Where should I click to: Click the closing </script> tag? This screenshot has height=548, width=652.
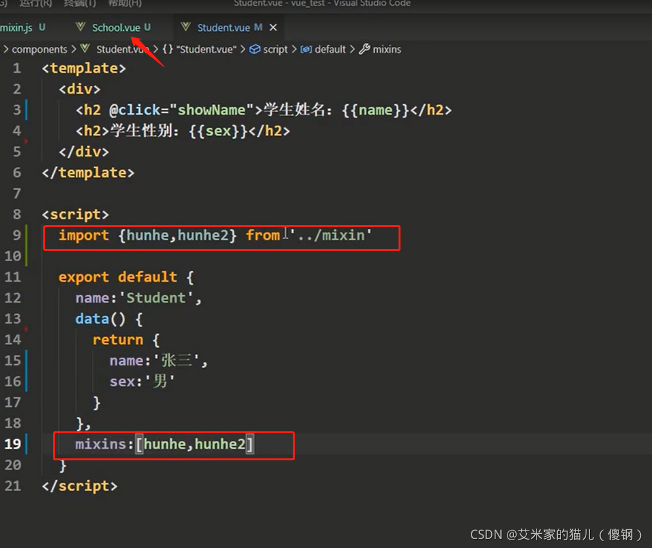click(79, 486)
